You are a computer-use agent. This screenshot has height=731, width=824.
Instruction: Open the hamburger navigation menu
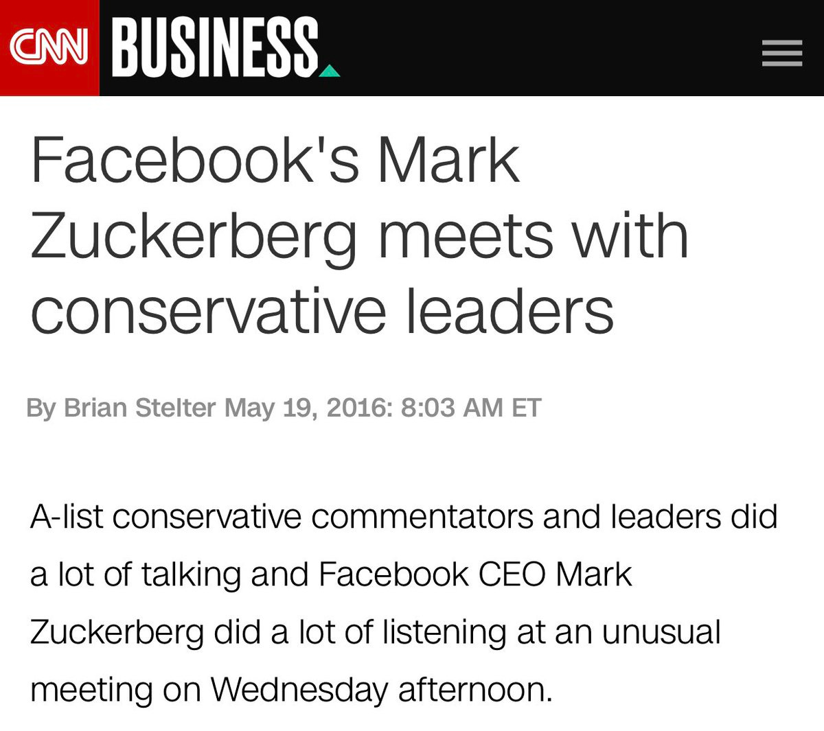[x=781, y=53]
